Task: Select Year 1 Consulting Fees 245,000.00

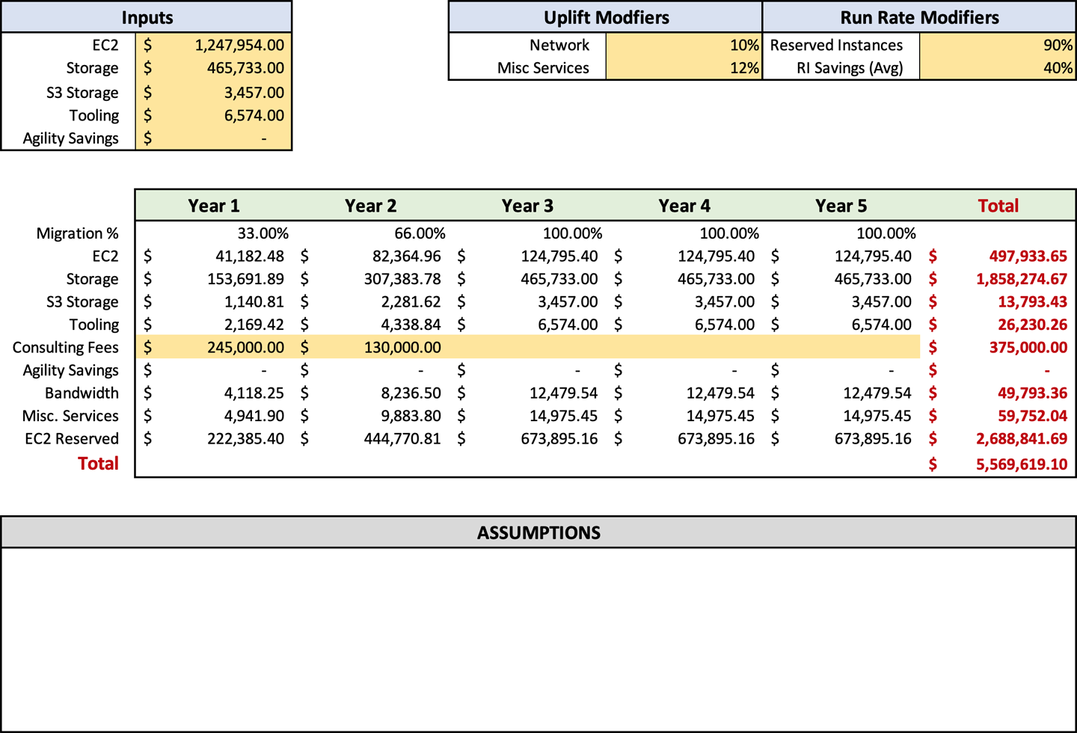Action: (245, 347)
